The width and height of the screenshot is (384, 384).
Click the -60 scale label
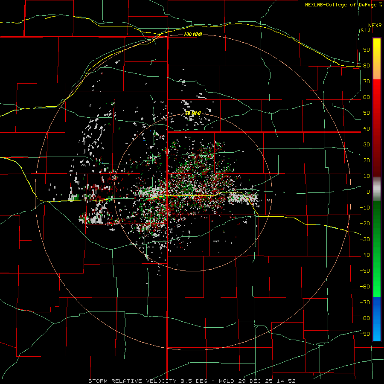tap(365, 287)
